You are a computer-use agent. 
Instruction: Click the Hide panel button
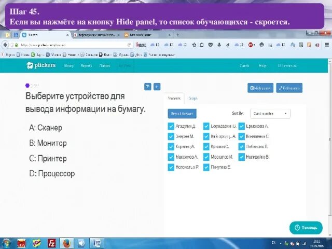click(260, 88)
